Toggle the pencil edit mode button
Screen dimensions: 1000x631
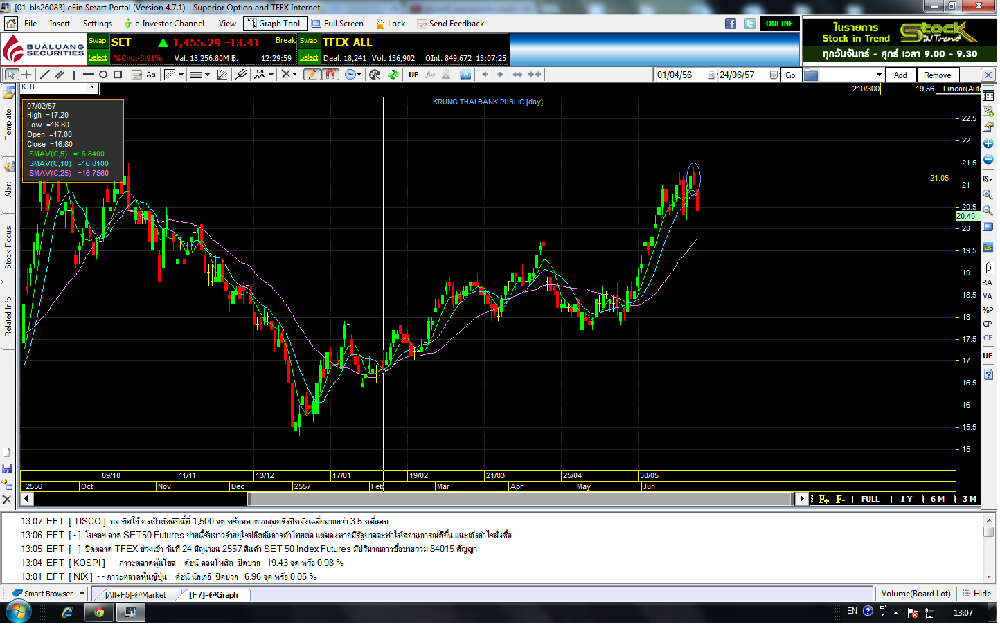(x=312, y=75)
